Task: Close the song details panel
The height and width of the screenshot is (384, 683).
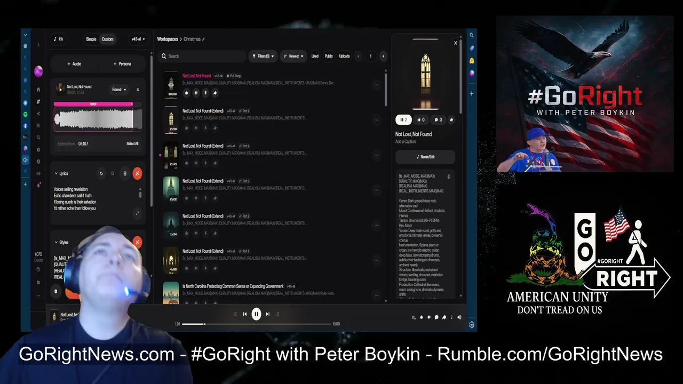Action: pos(455,43)
